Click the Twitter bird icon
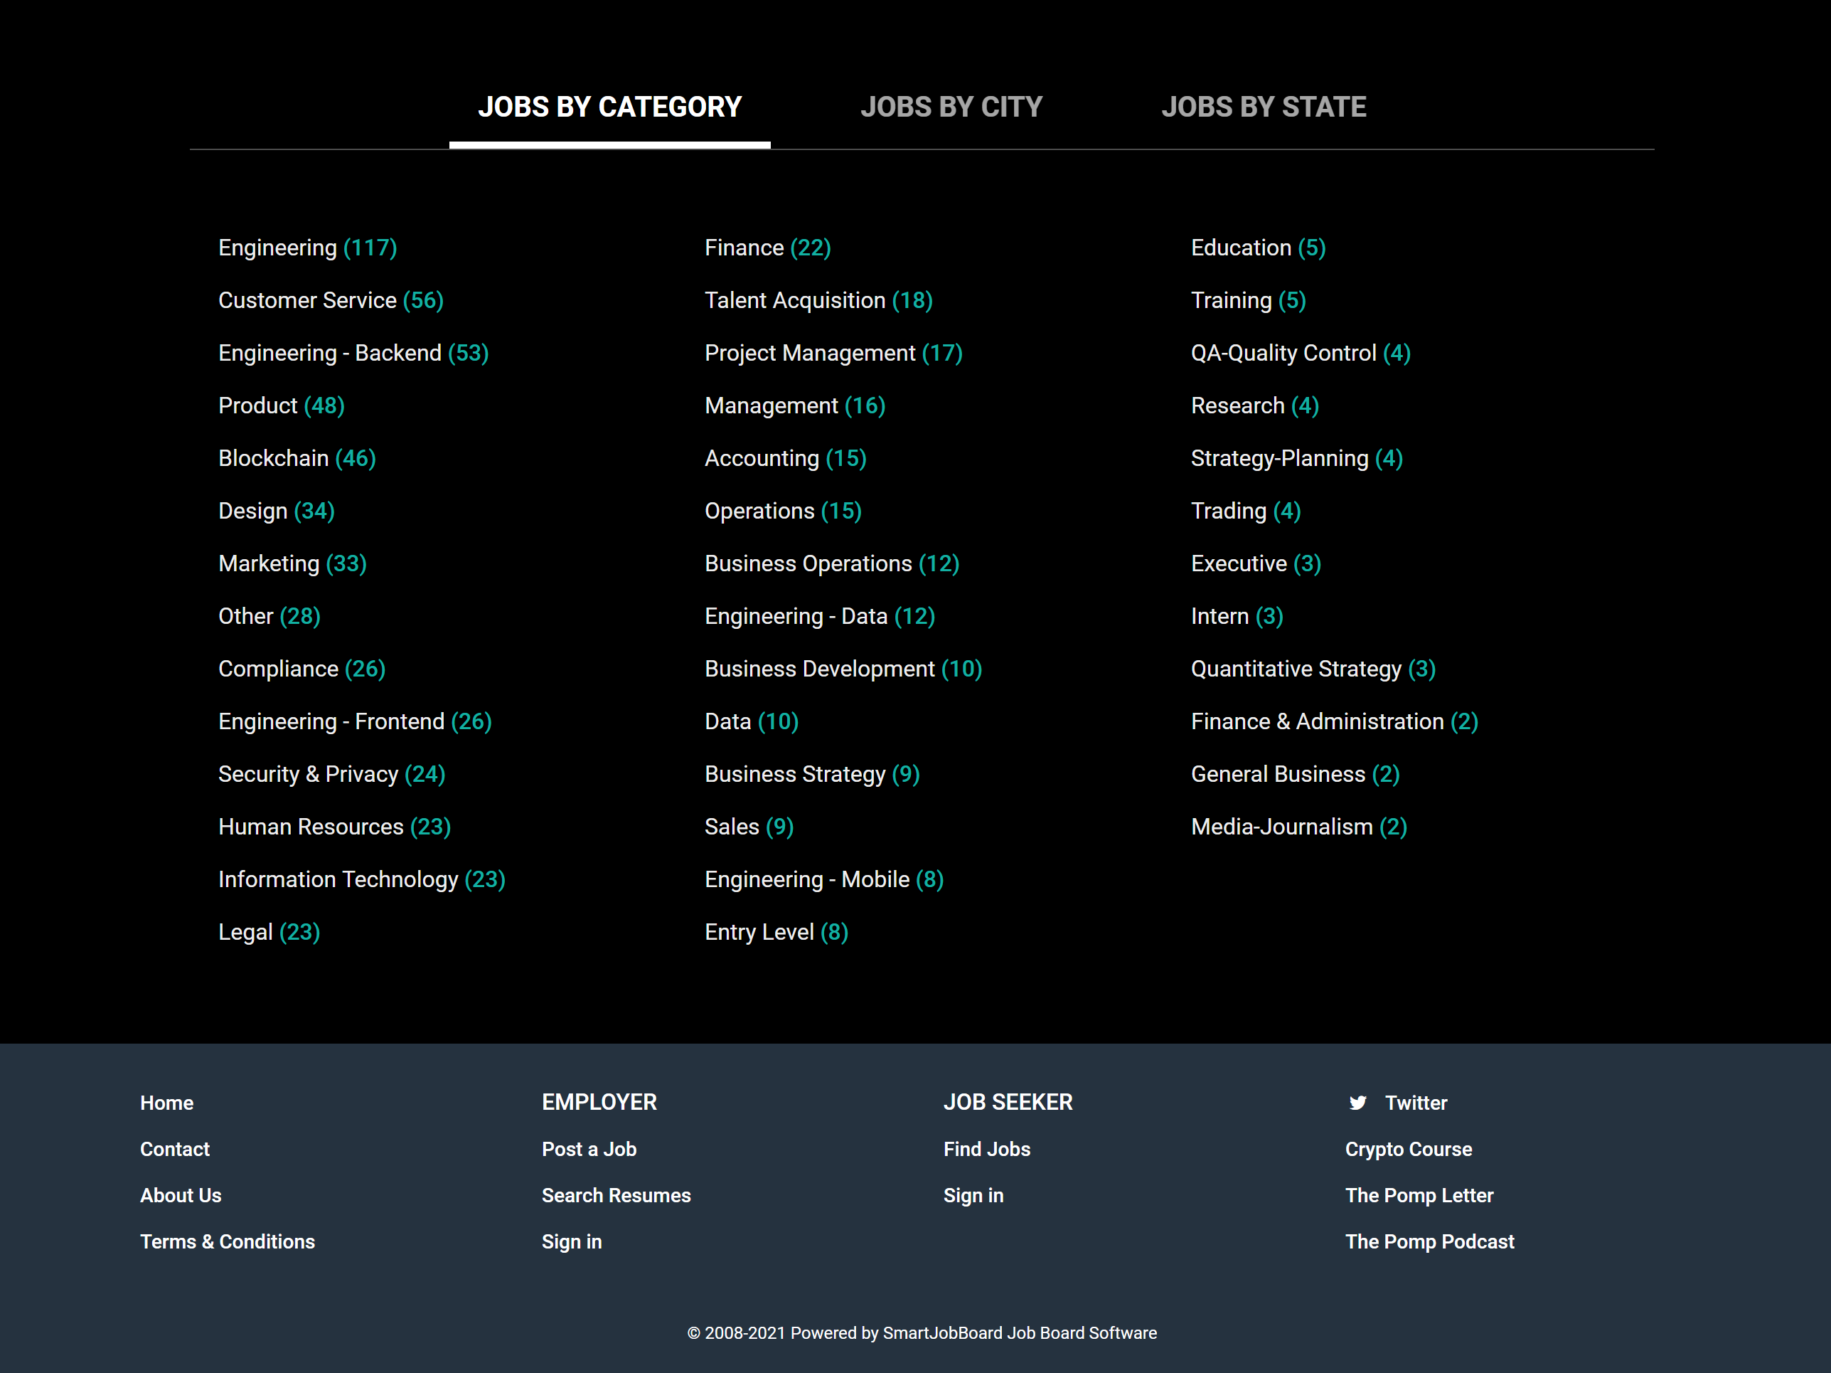 click(1358, 1102)
